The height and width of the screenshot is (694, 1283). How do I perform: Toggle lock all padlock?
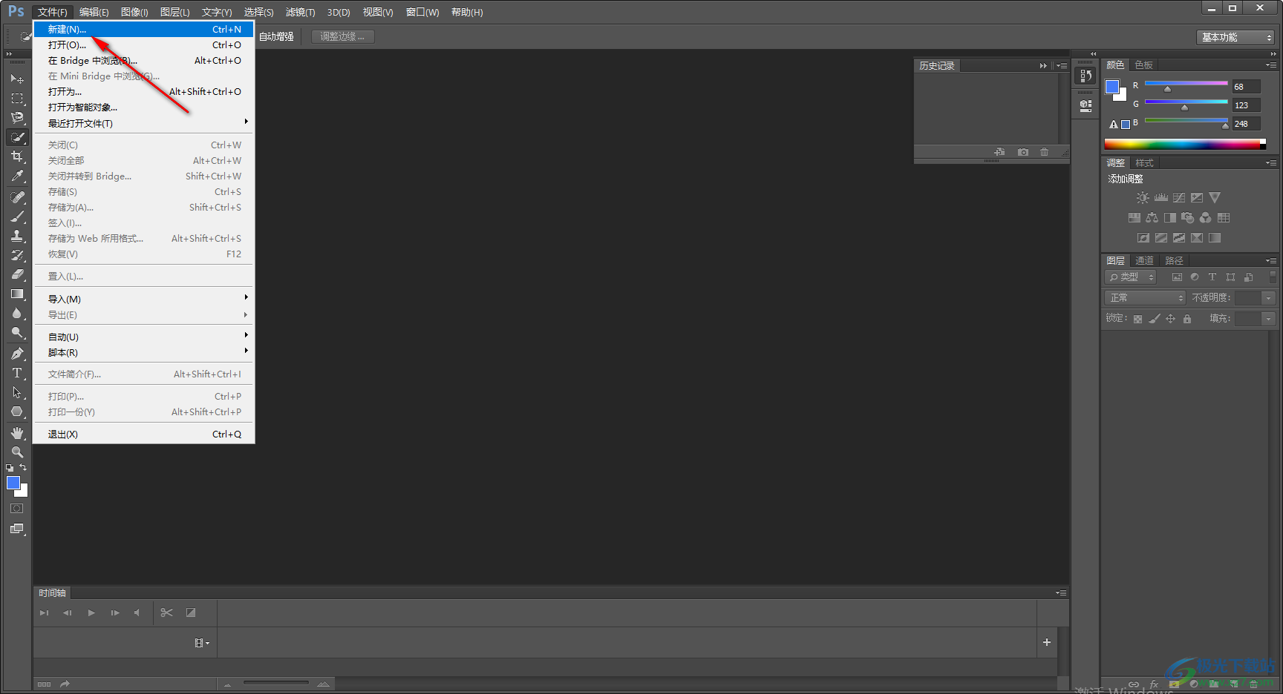1187,319
